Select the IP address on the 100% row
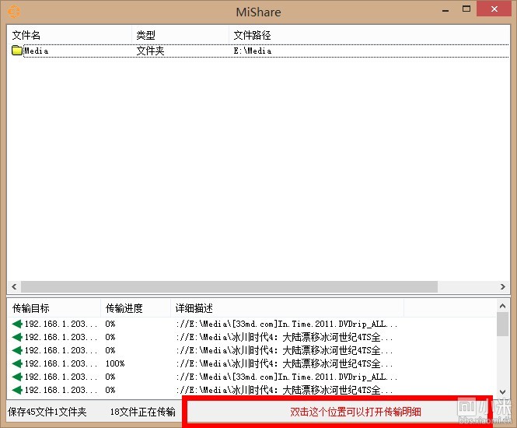 [x=61, y=363]
